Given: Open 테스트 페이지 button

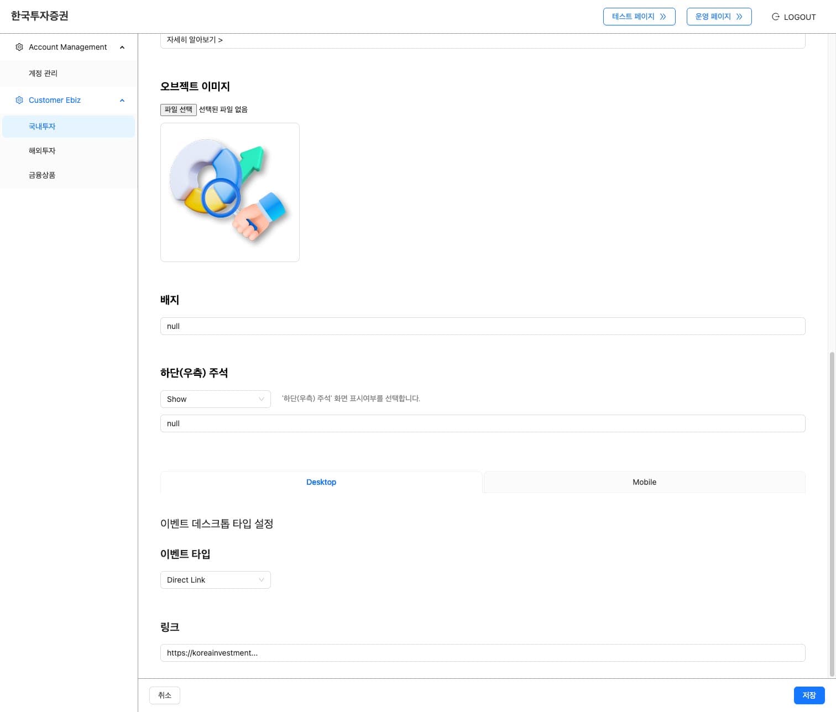Looking at the screenshot, I should point(639,17).
